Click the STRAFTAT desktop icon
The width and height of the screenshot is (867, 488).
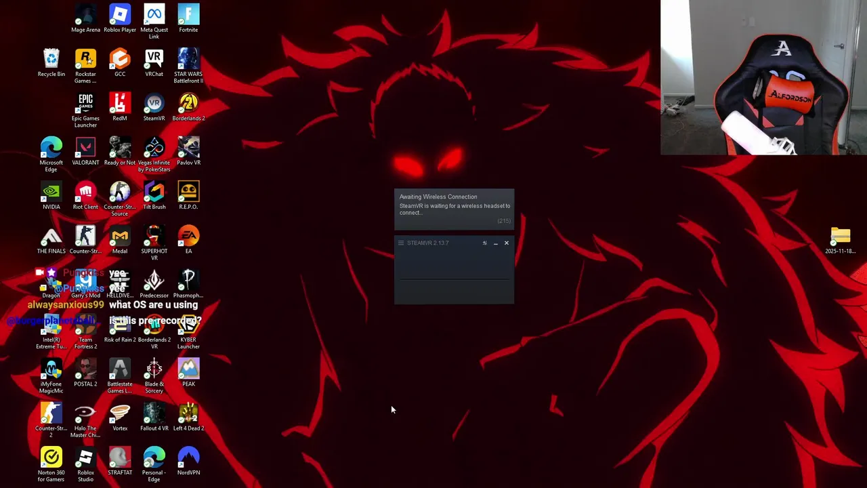click(120, 462)
